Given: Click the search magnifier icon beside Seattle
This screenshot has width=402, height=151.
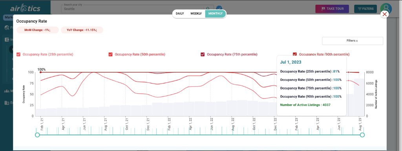Looking at the screenshot, I should click(208, 9).
